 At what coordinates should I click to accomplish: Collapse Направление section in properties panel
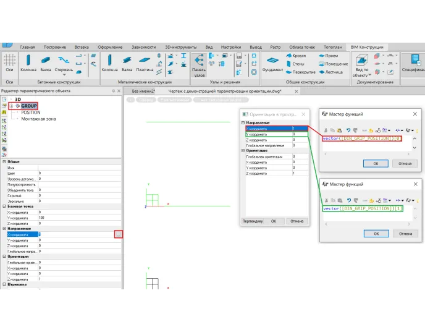4,229
